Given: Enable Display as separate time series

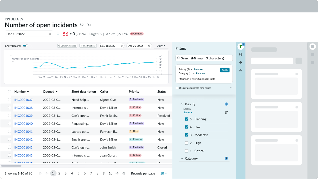Looking at the screenshot, I should tap(177, 88).
